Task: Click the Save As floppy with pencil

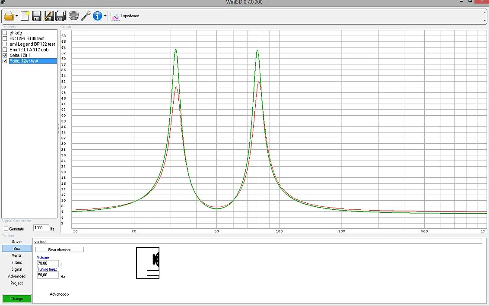Action: point(48,16)
